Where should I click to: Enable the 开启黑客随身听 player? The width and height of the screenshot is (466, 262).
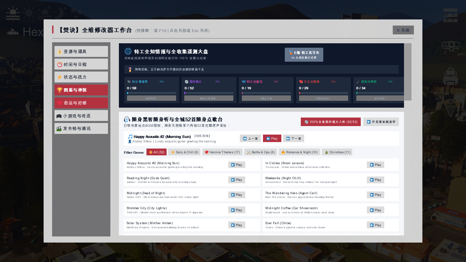click(x=381, y=122)
